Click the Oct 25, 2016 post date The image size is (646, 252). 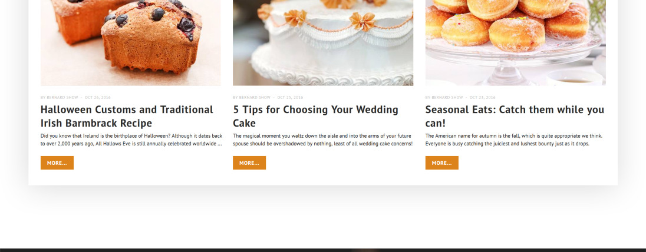coord(290,98)
